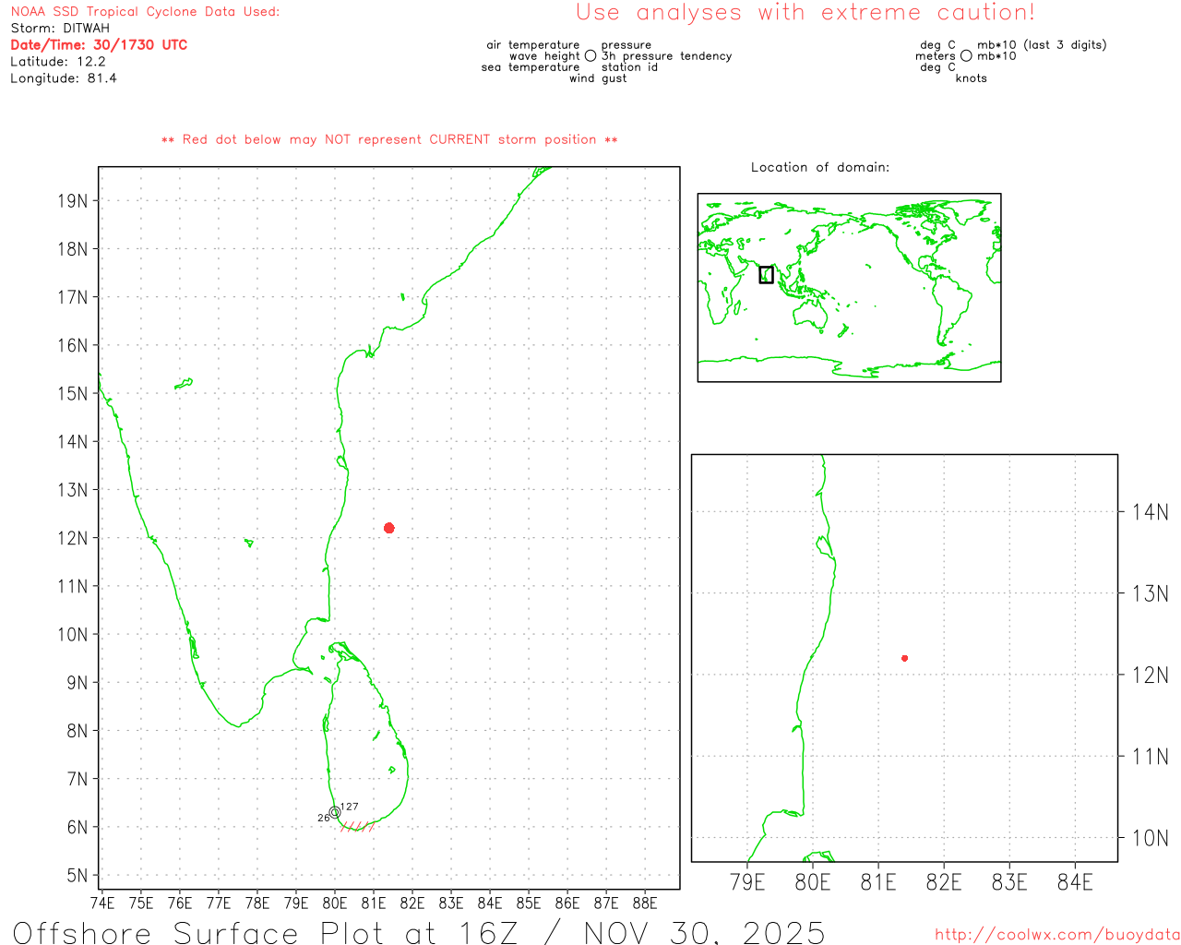Click the legend circle beside "wave height"
The width and height of the screenshot is (1181, 945).
(x=590, y=56)
